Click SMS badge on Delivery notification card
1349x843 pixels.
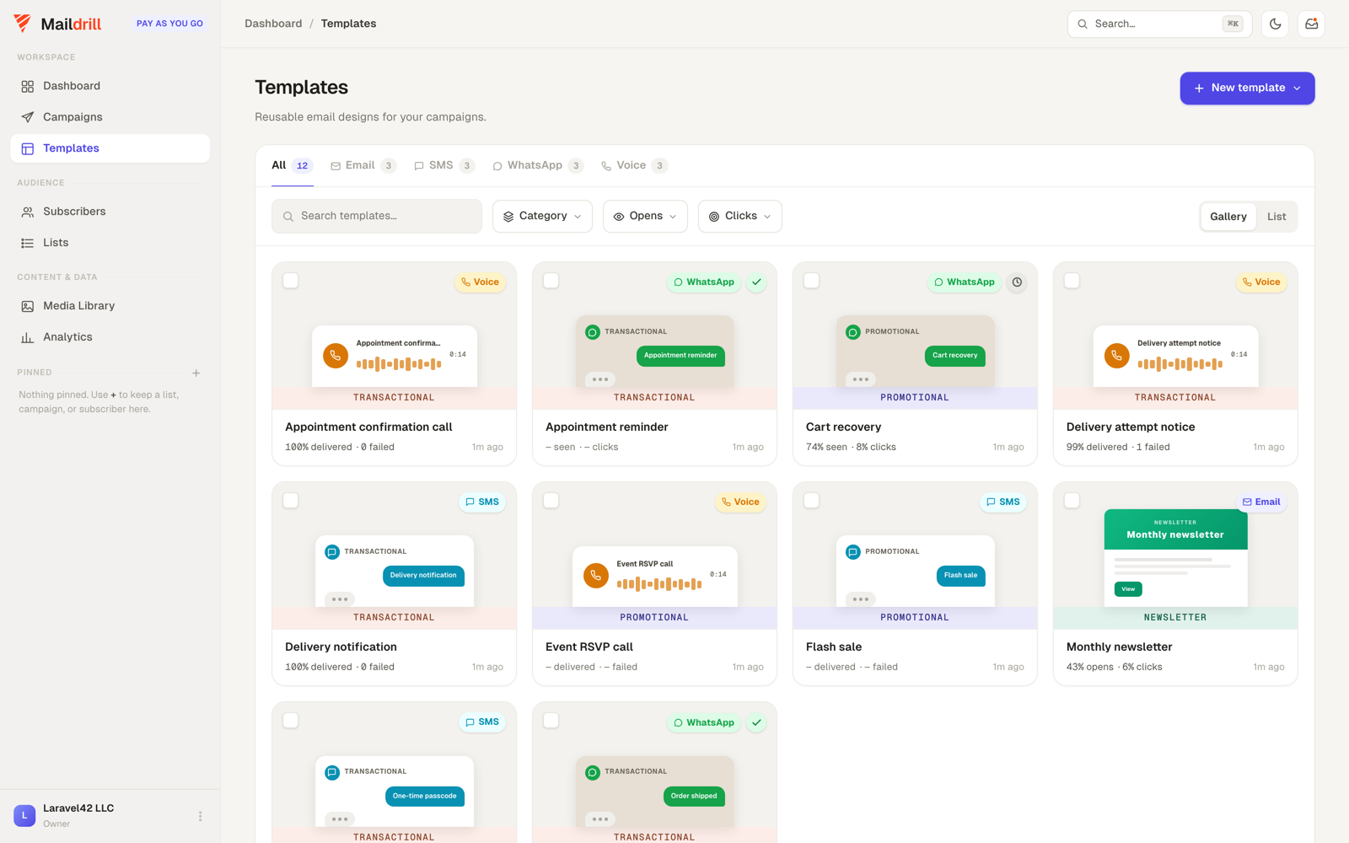tap(482, 502)
